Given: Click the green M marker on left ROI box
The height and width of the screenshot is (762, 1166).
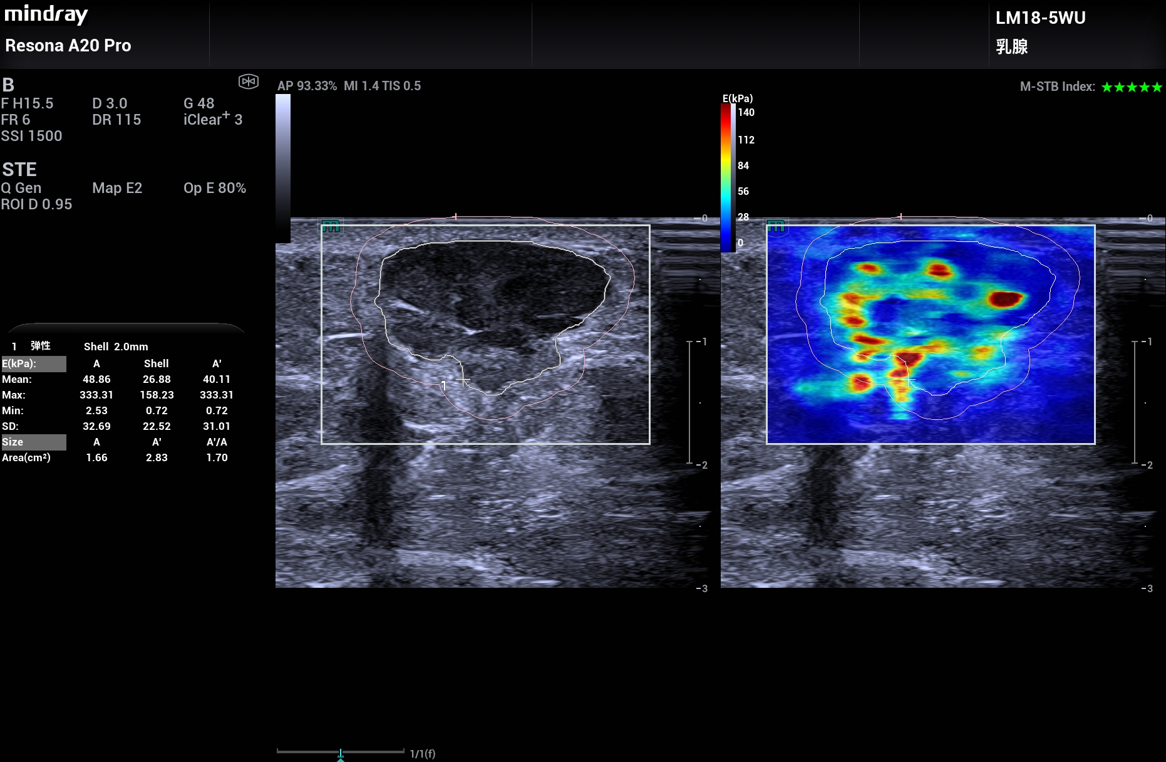Looking at the screenshot, I should click(x=331, y=226).
